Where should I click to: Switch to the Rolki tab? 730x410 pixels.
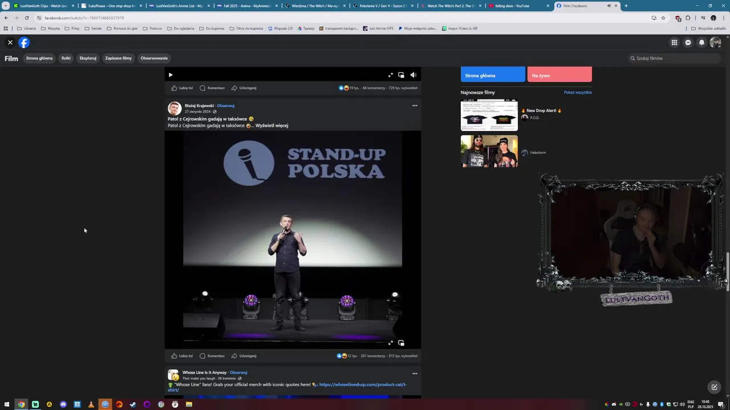(x=66, y=58)
